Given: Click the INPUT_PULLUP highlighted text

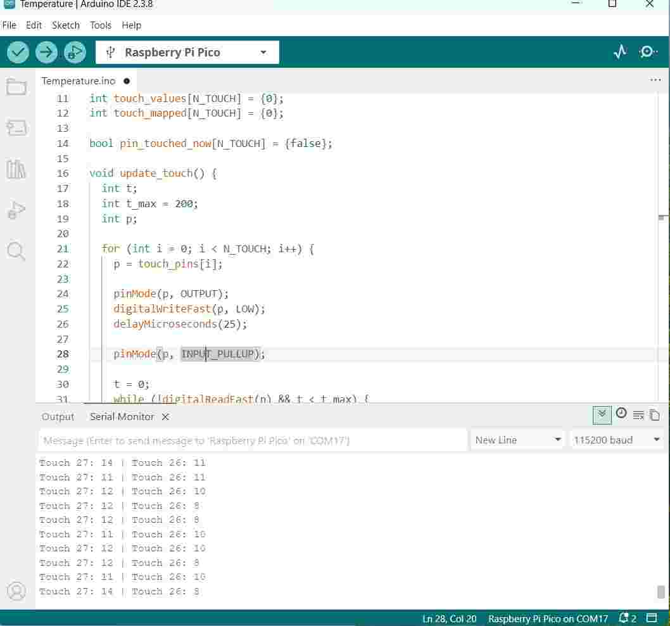Looking at the screenshot, I should point(218,354).
